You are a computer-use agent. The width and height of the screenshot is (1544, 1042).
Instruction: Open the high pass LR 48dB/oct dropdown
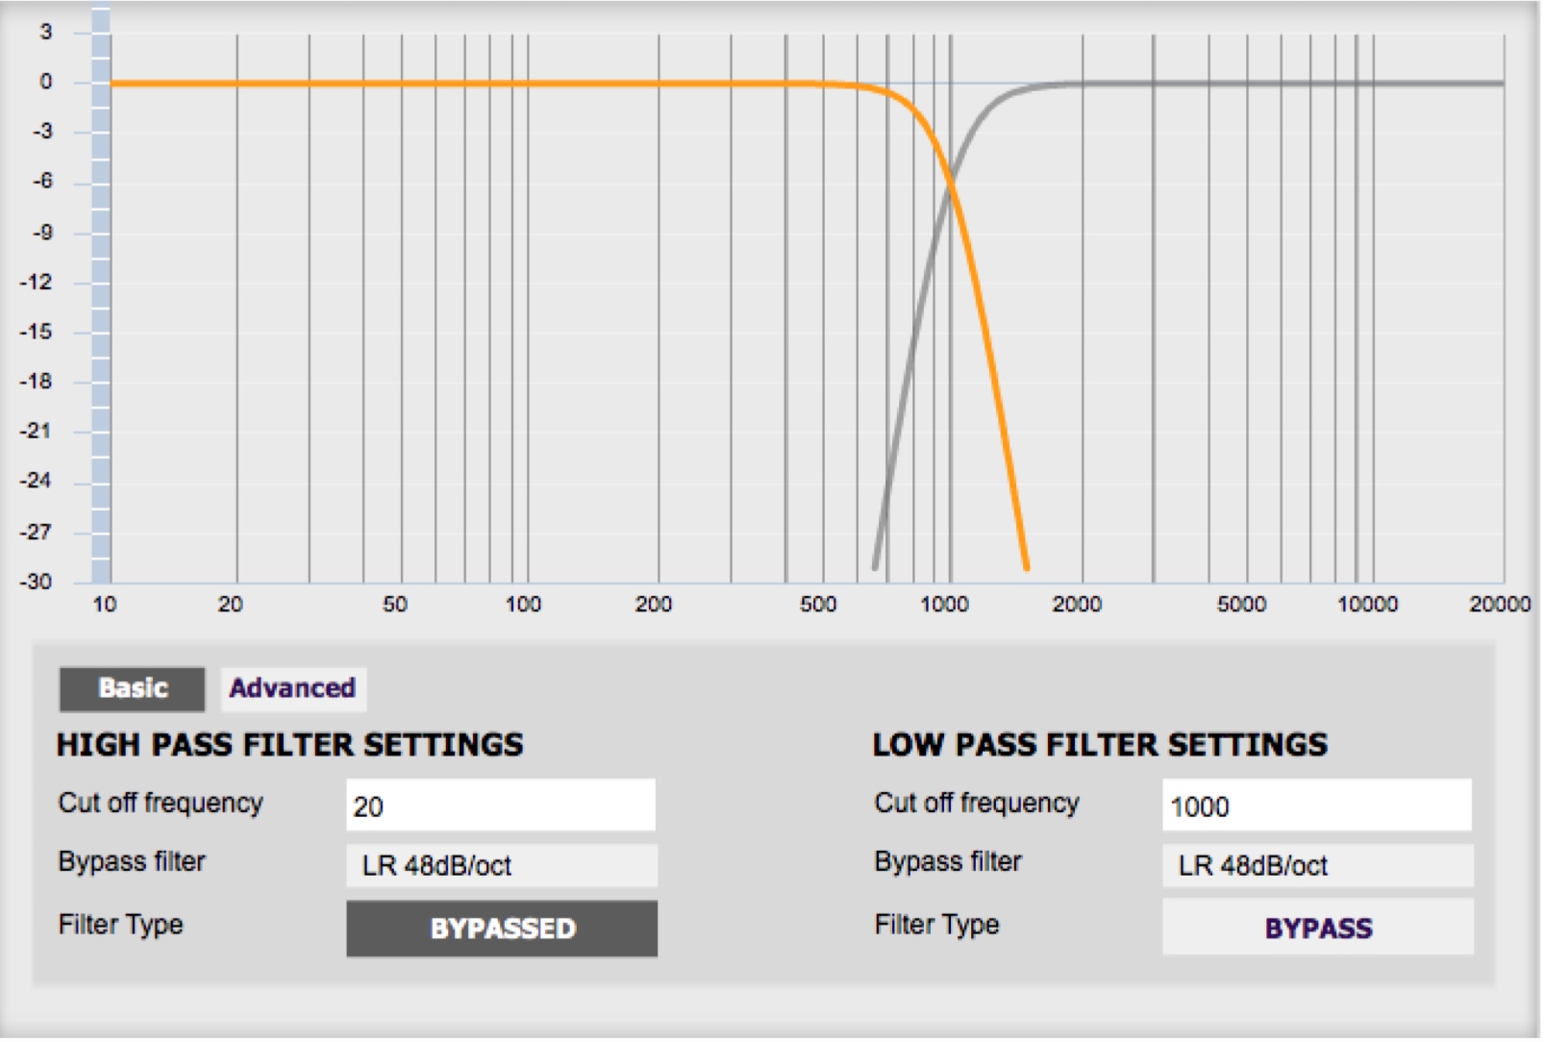501,865
